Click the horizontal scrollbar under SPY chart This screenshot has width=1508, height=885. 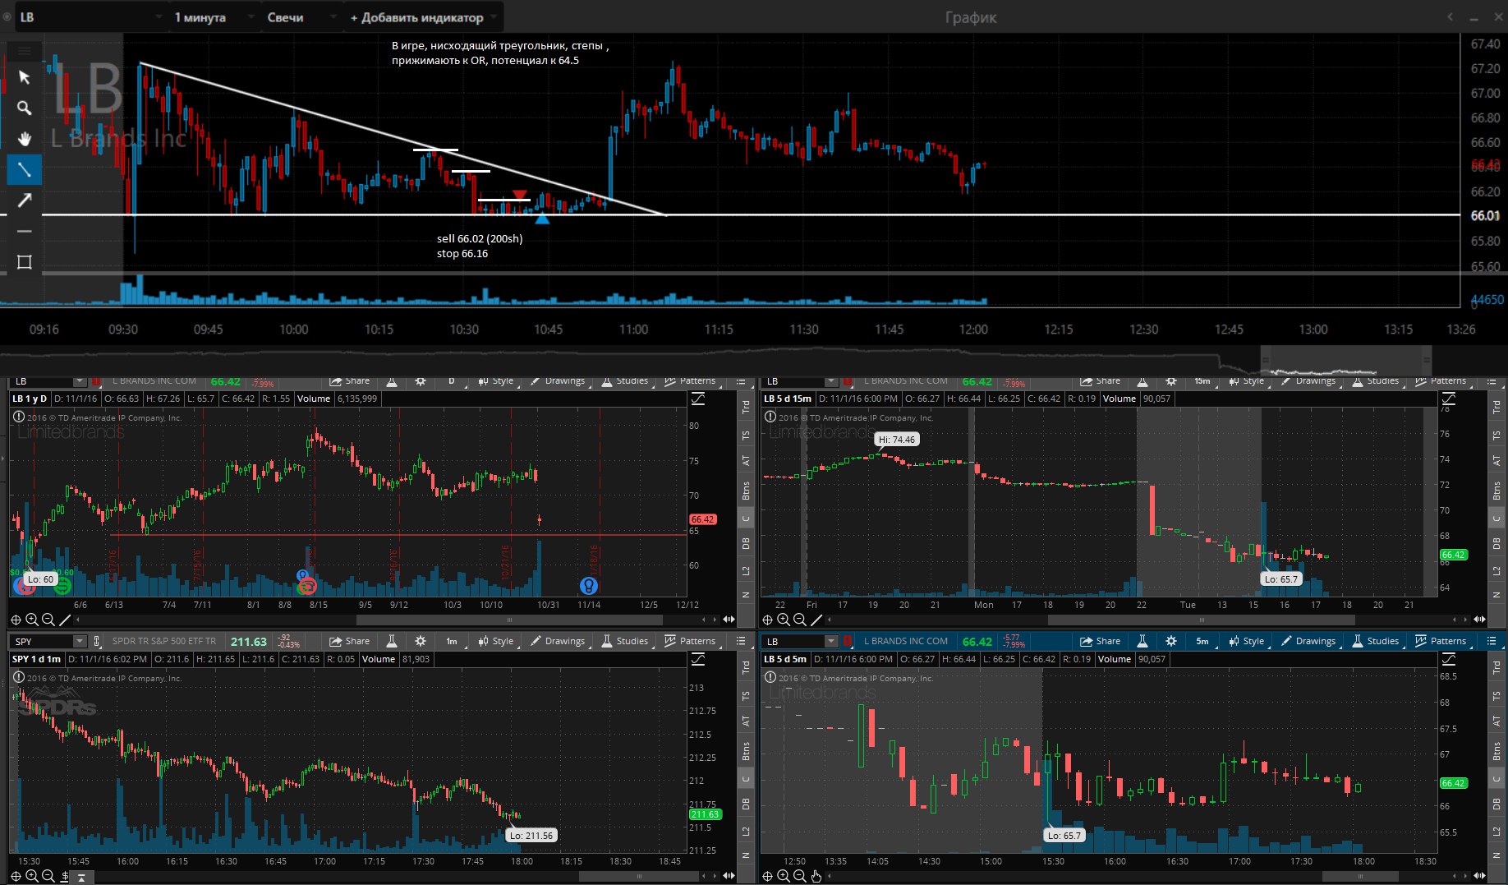pos(639,876)
